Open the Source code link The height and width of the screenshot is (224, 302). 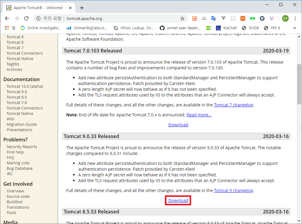(x=18, y=196)
